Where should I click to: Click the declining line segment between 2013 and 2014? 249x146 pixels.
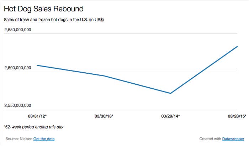tap(137, 84)
